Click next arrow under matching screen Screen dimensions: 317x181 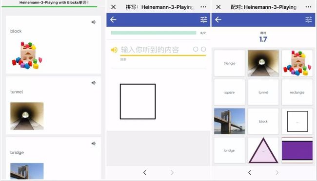[x=277, y=173]
